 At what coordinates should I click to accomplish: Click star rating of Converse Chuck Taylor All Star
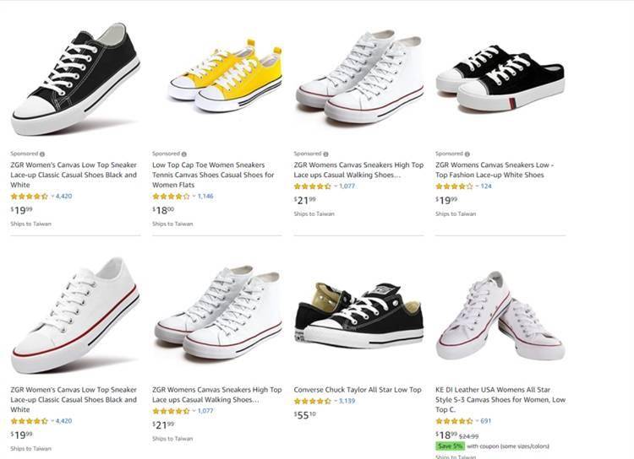point(312,401)
